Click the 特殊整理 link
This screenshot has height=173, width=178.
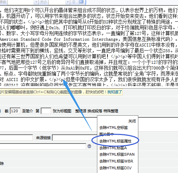pyautogui.click(x=111, y=111)
